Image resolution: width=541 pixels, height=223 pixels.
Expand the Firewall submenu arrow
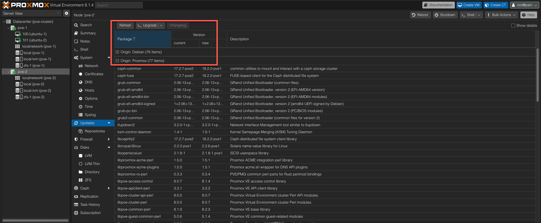109,139
